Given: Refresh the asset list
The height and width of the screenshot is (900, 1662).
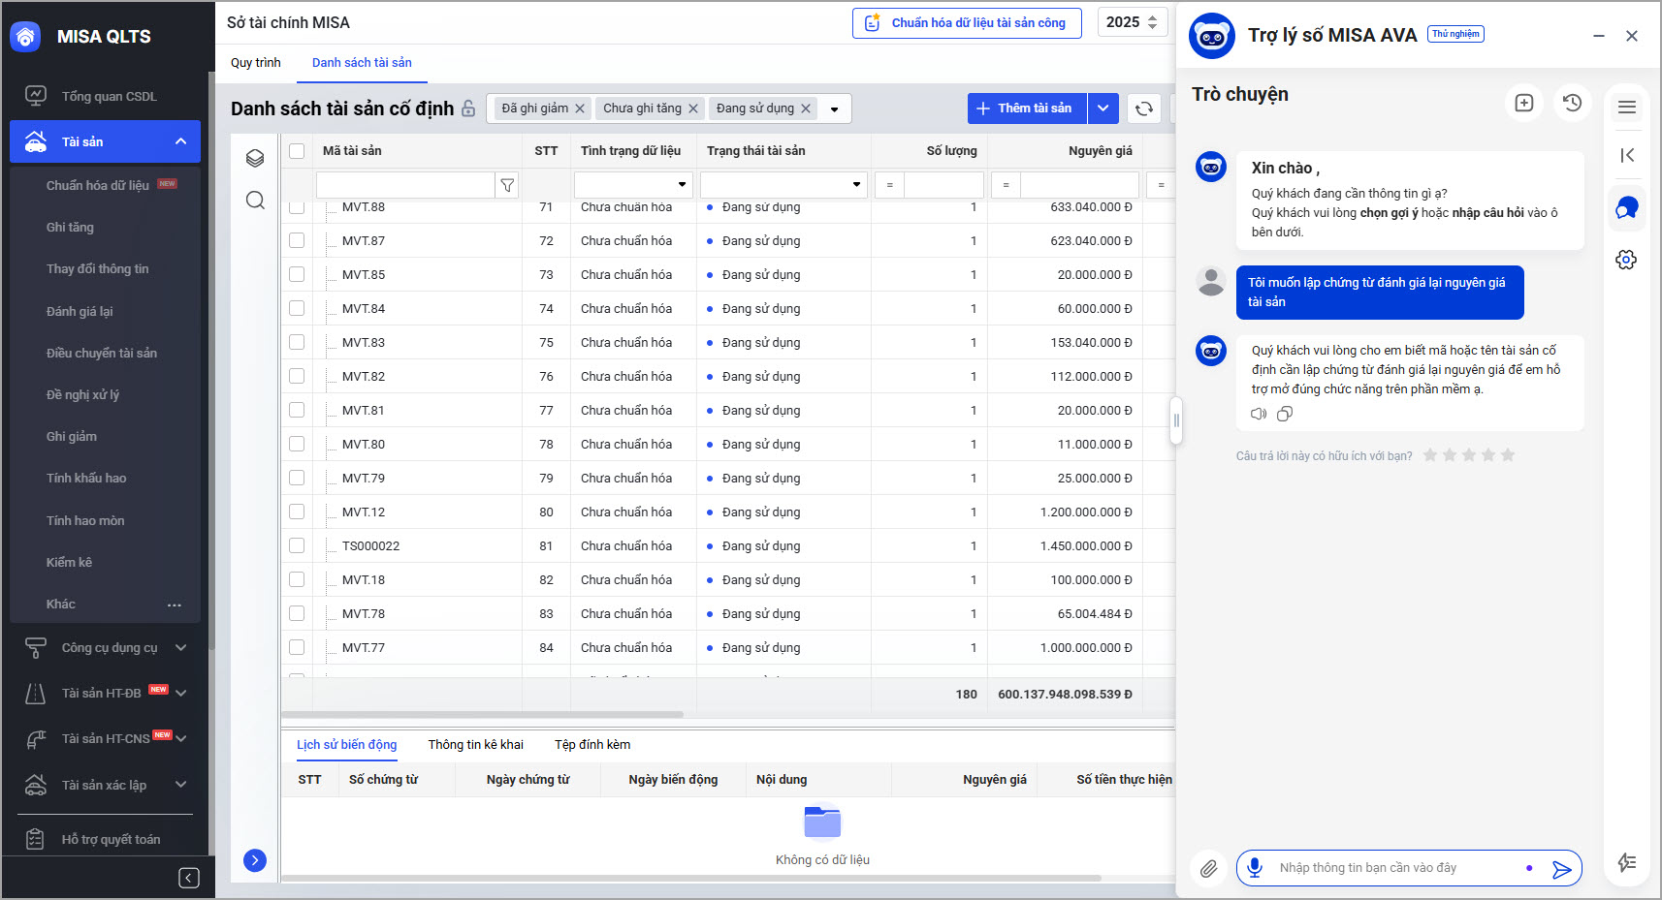Looking at the screenshot, I should (1144, 109).
